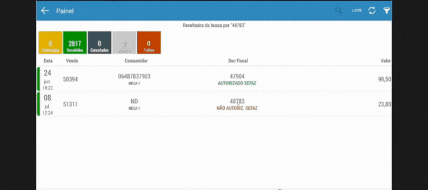Click the refresh sync icon
Screen dimensions: 428x190
coord(372,11)
